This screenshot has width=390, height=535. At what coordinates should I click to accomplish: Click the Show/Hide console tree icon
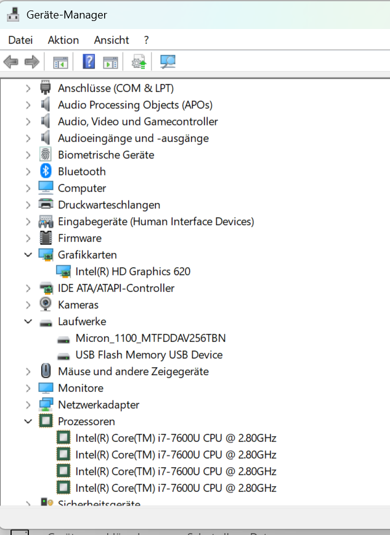[x=60, y=62]
